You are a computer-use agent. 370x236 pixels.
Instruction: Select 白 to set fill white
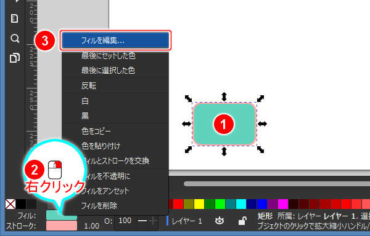(115, 101)
